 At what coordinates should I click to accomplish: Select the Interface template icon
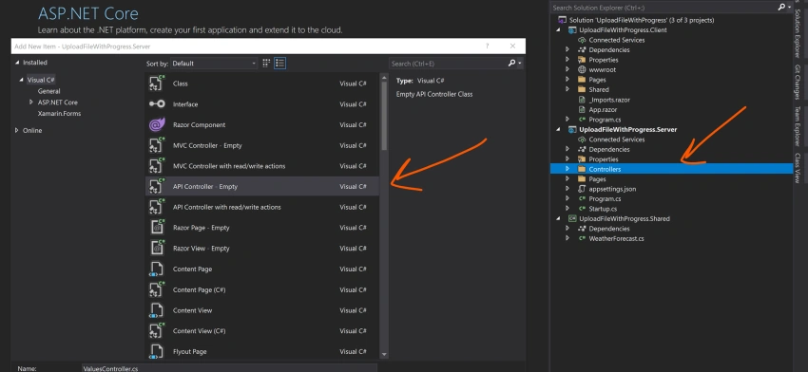point(157,104)
